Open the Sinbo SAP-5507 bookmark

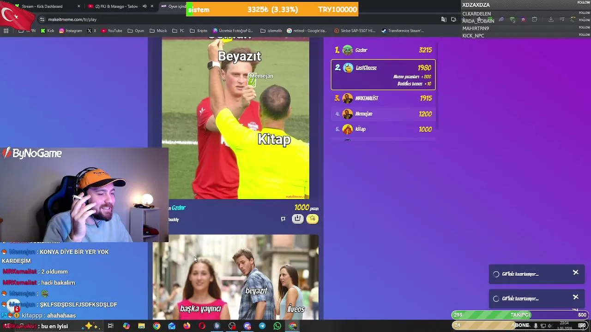(355, 31)
